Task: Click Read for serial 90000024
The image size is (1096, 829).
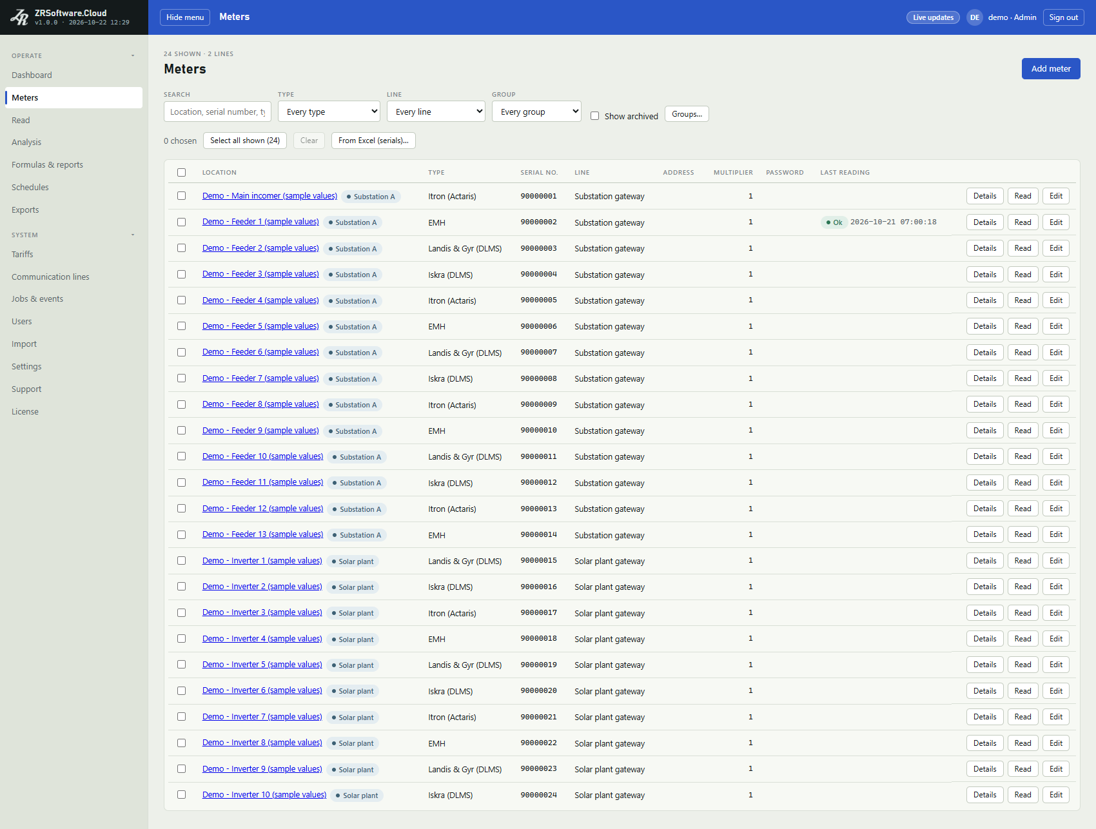Action: [x=1023, y=795]
